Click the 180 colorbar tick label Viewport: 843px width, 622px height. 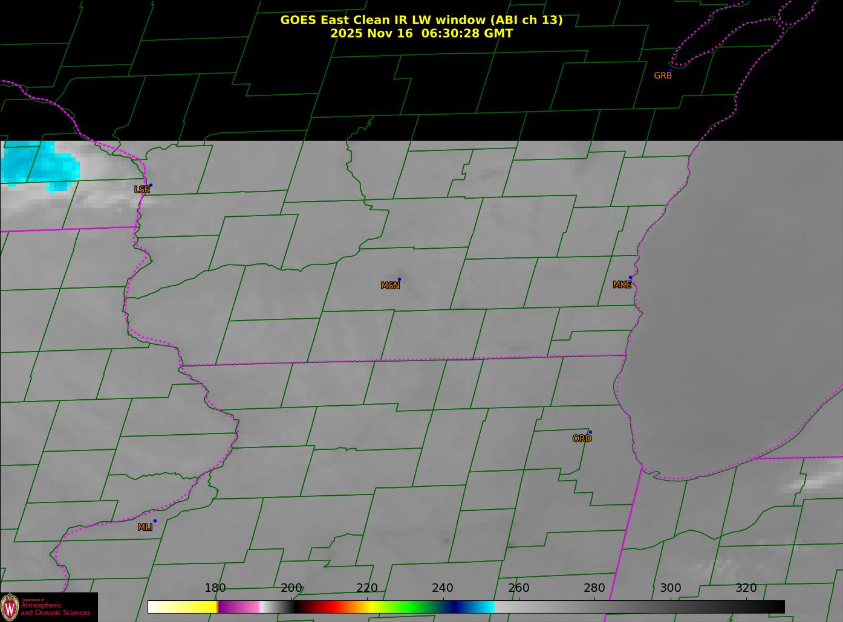click(x=215, y=588)
